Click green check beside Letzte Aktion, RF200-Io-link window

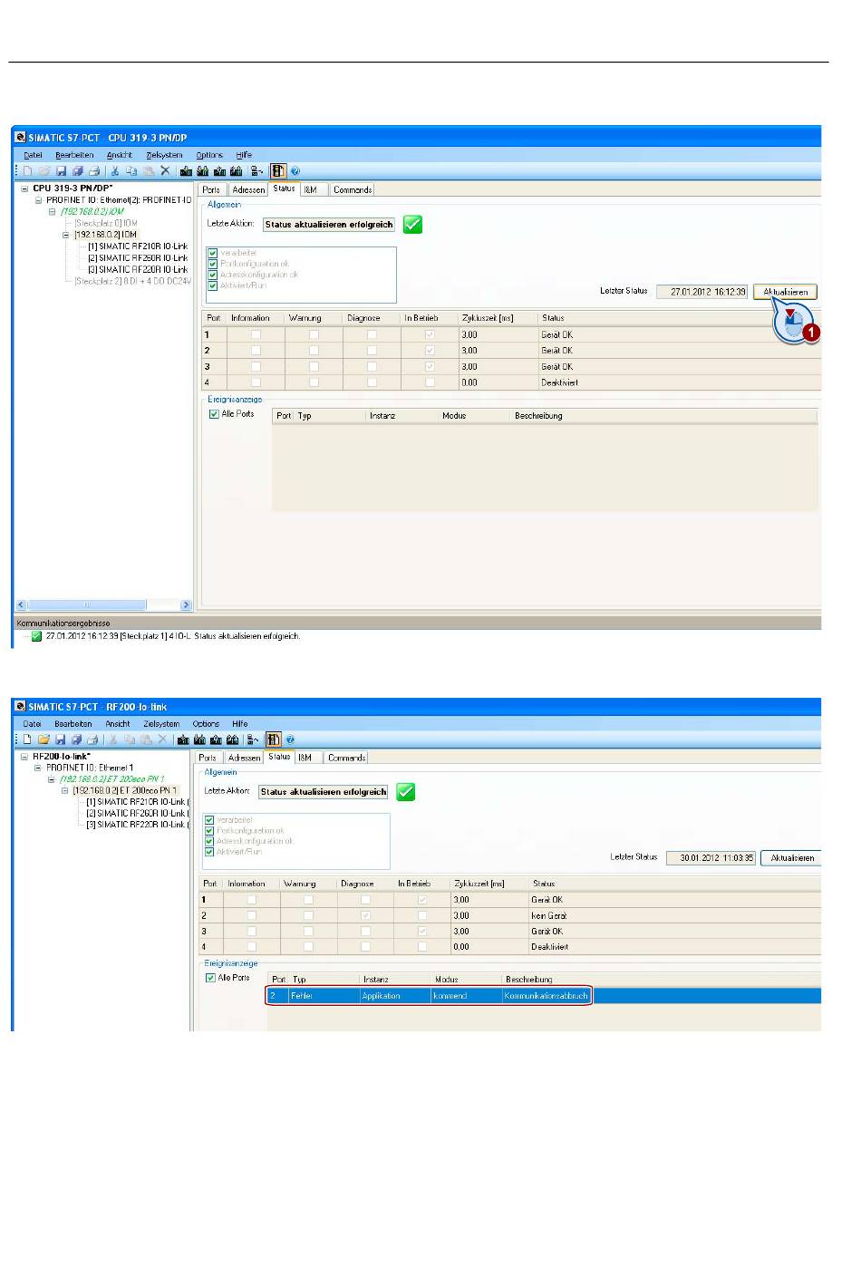click(406, 792)
